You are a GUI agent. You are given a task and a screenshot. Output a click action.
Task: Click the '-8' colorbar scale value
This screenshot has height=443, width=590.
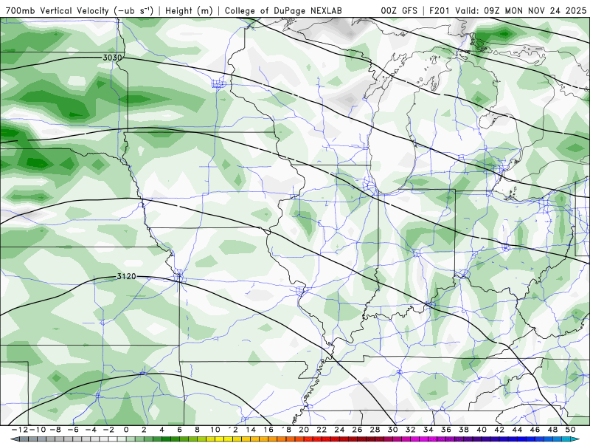tap(55, 430)
